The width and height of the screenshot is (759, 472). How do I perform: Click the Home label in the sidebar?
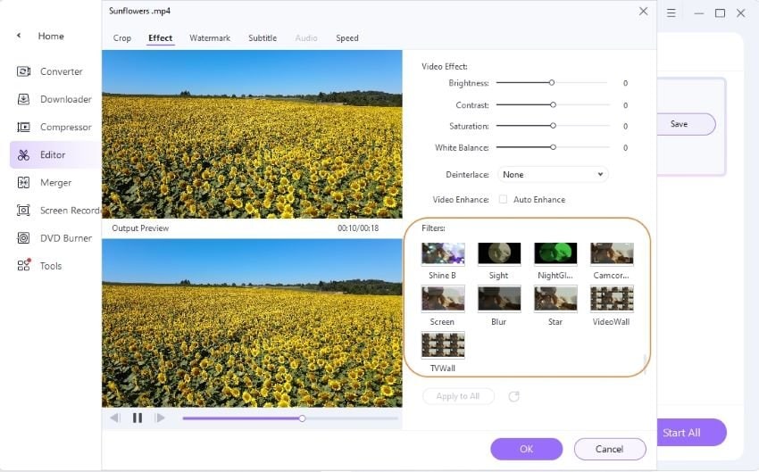pos(51,36)
